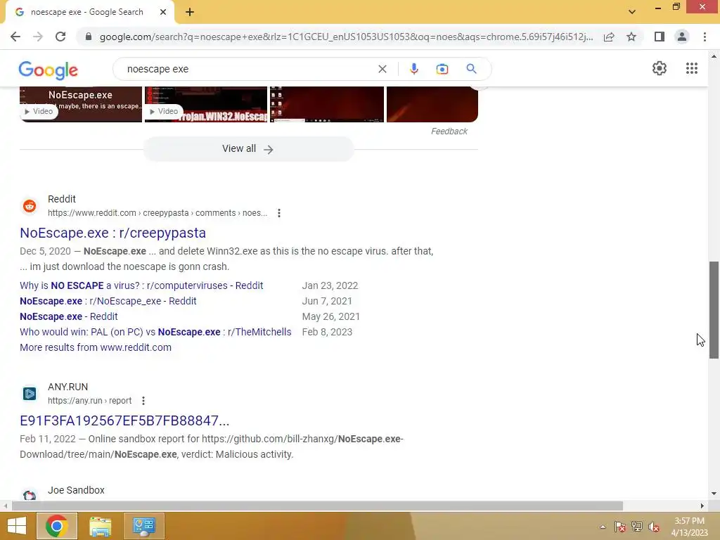Submit search with magnifier icon
This screenshot has width=720, height=540.
pyautogui.click(x=471, y=69)
